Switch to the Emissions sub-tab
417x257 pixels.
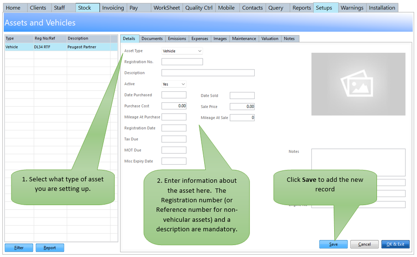177,39
